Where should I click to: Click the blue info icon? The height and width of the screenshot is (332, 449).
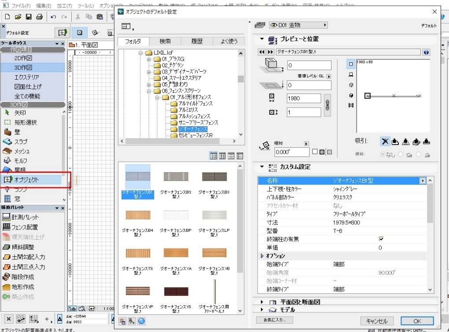coord(426,52)
